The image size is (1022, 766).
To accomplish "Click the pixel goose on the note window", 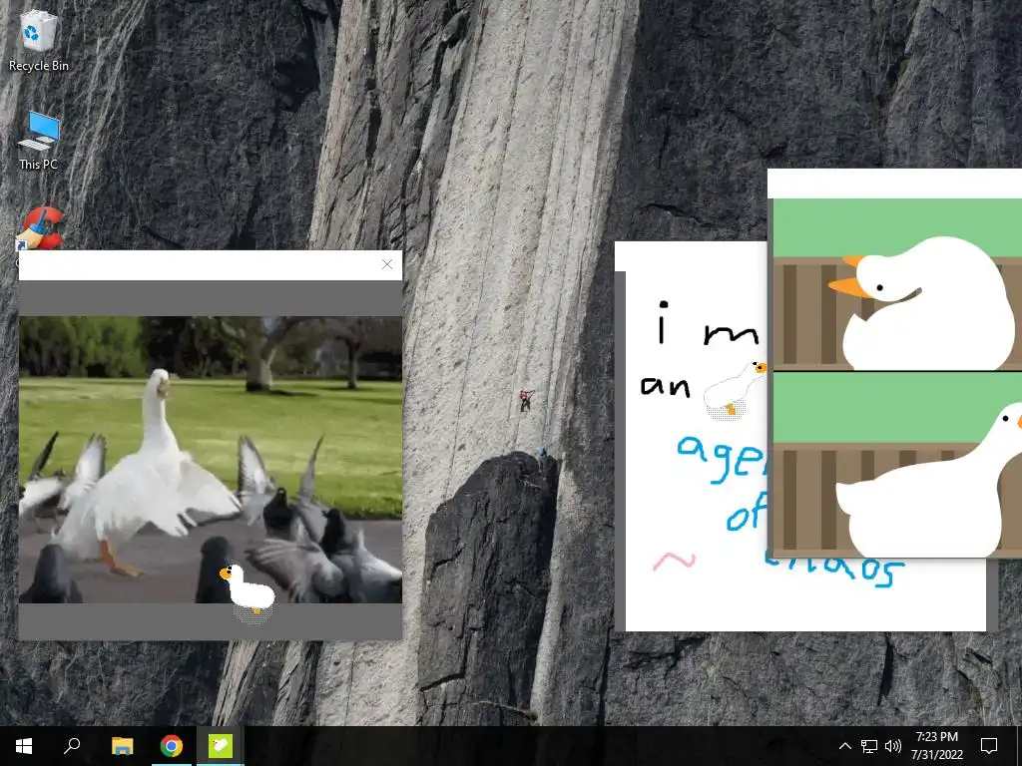I will (735, 390).
